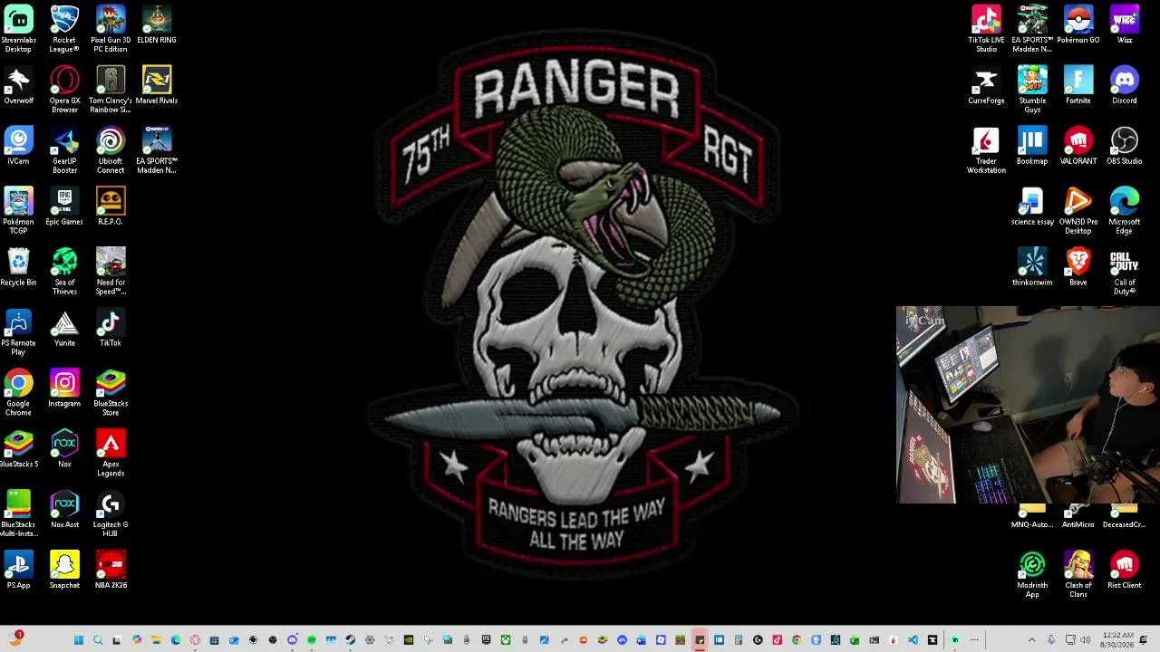Viewport: 1160px width, 652px height.
Task: Select the BlueStacks Multi-Instance desktop icon
Action: (x=18, y=514)
